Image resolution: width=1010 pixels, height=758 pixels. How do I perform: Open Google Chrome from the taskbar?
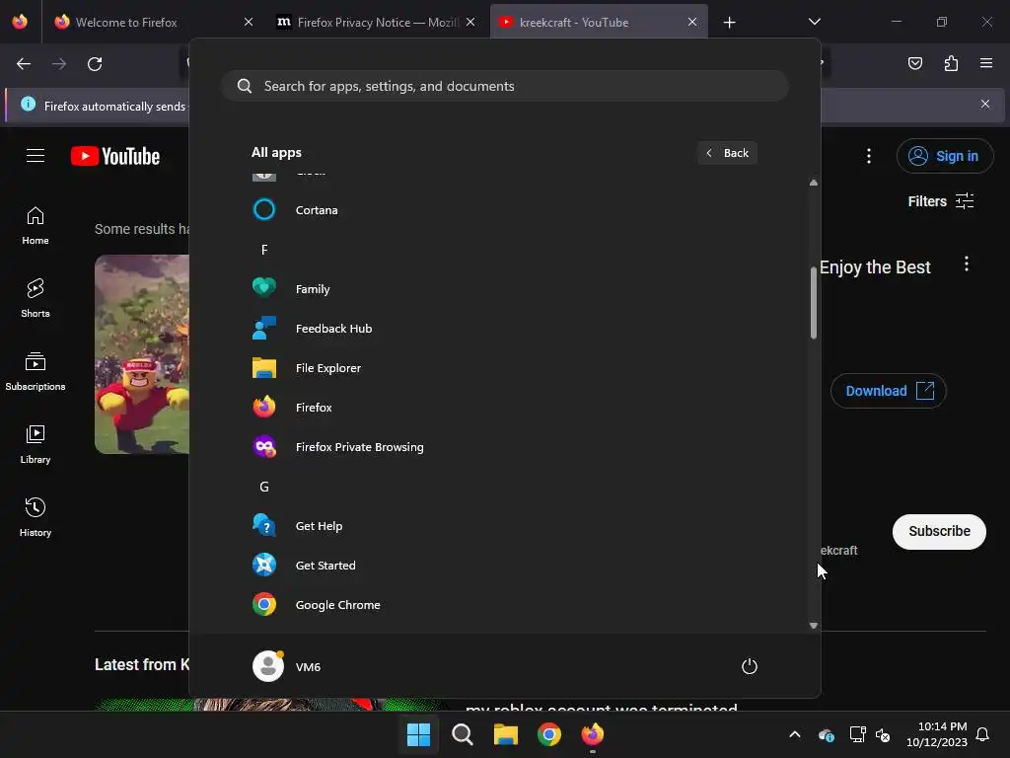[549, 734]
